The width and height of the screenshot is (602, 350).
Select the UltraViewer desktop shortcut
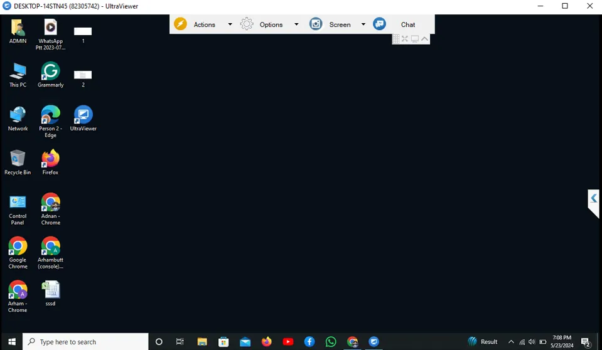(x=83, y=119)
